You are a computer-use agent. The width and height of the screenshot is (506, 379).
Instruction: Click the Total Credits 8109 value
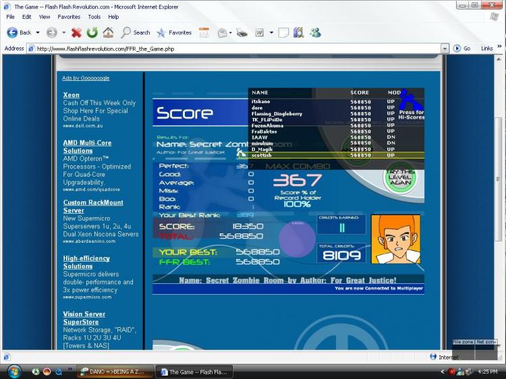point(342,256)
